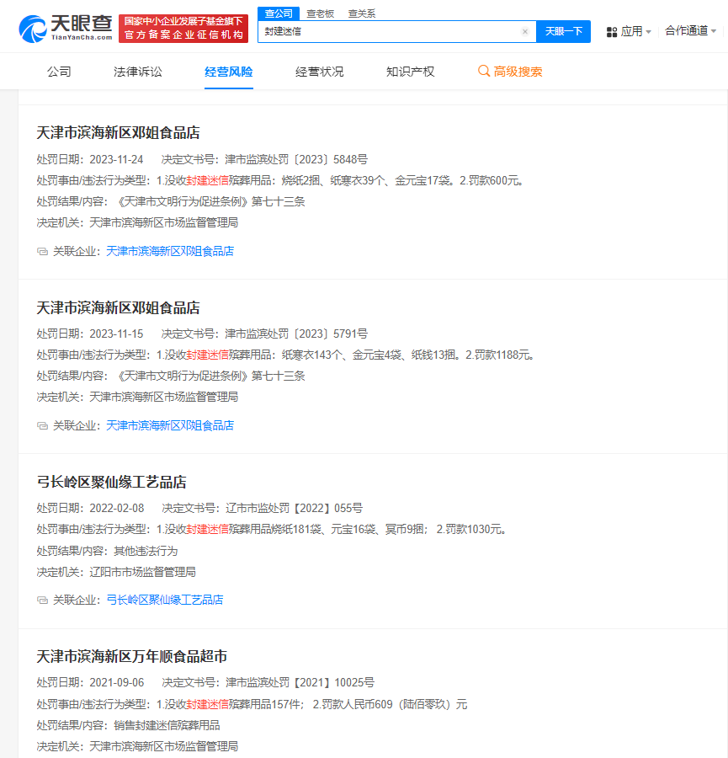Click link icon beside first 邓姐食品店 关联企业
Screen dimensions: 728x758
click(x=42, y=252)
